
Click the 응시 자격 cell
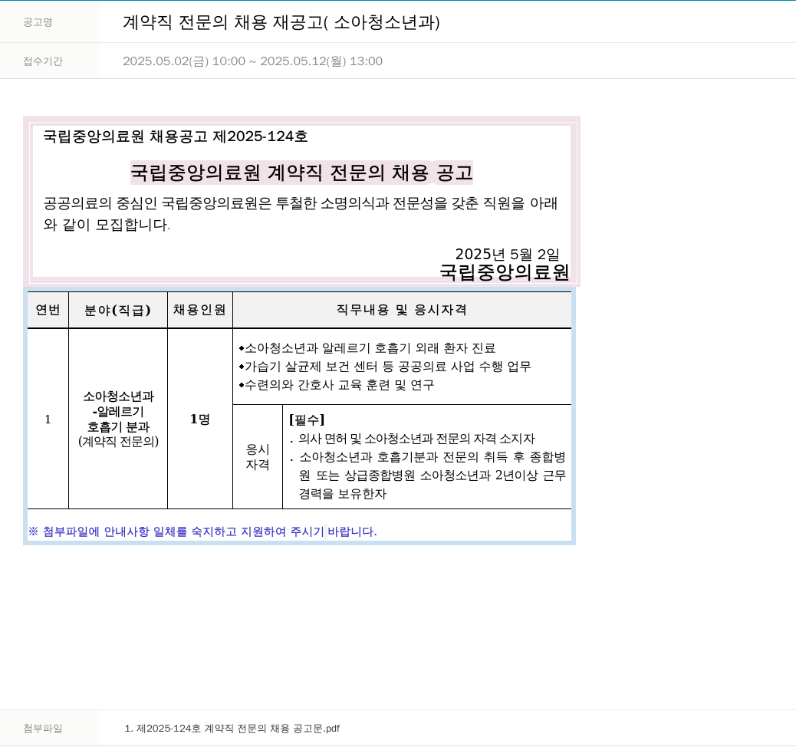point(258,457)
